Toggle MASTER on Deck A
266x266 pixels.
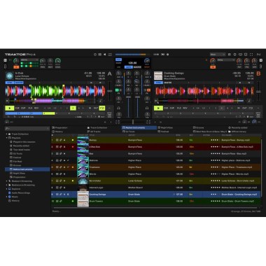pos(19,83)
